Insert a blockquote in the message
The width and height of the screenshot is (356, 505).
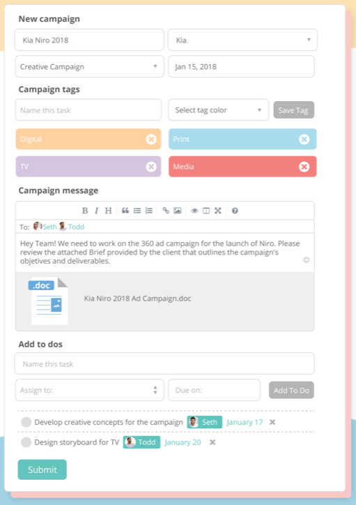125,211
